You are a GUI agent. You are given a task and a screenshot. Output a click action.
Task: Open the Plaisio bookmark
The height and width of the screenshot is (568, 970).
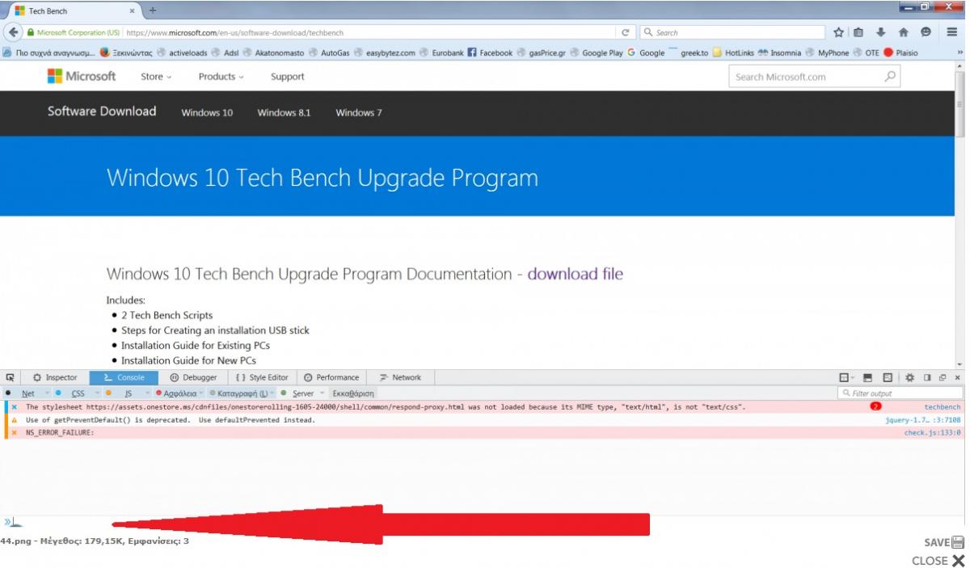(x=900, y=53)
